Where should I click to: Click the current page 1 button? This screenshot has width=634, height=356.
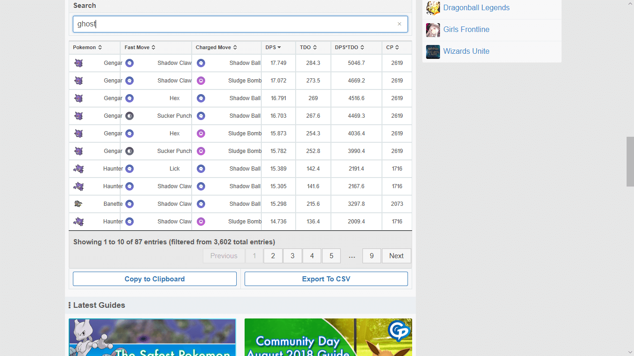click(x=254, y=256)
